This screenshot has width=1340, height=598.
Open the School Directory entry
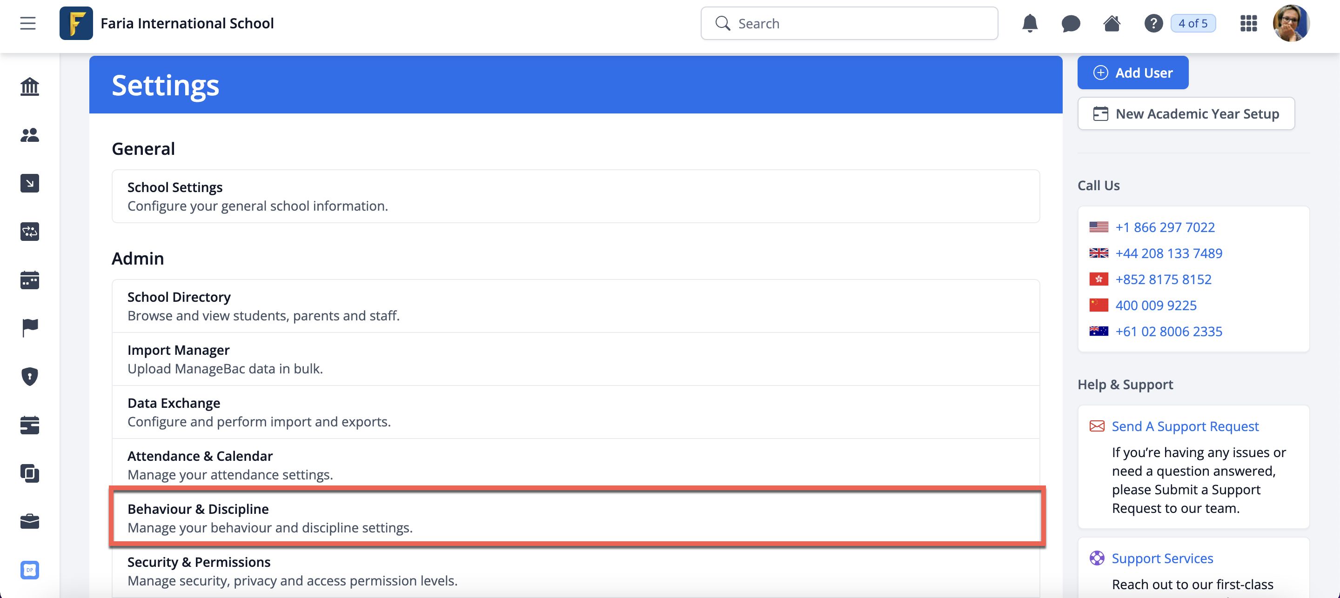(576, 306)
